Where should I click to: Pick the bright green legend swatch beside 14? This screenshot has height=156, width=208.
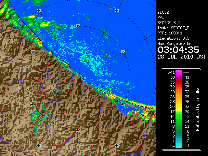pyautogui.click(x=179, y=116)
